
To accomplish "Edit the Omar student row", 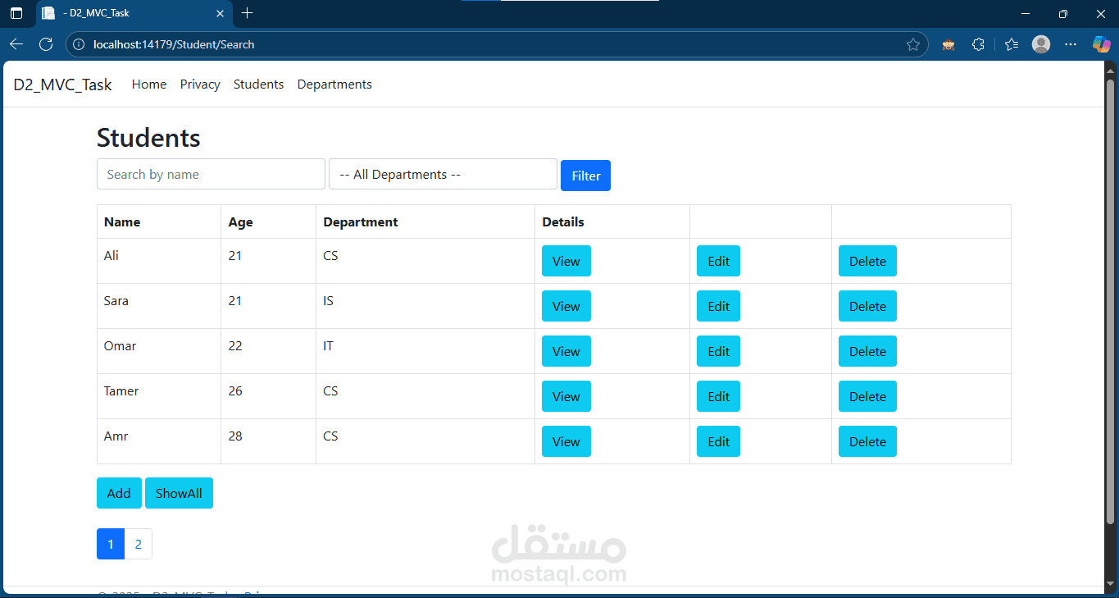I will 718,351.
